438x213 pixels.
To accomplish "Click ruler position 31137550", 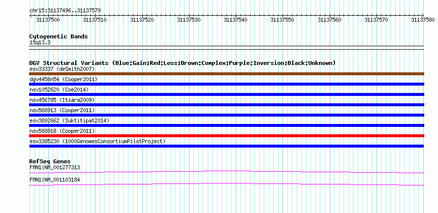I will point(282,20).
